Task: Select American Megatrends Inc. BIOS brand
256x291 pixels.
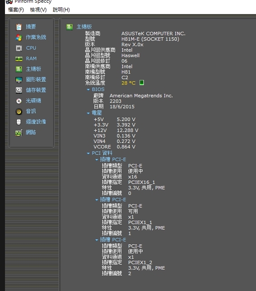Action: pyautogui.click(x=141, y=96)
